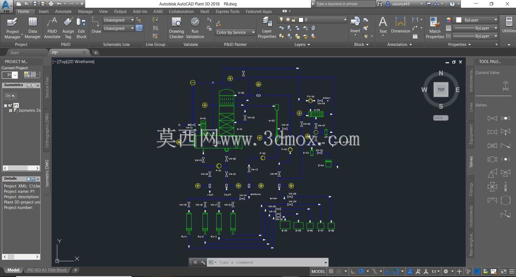Open Layer Properties manager
The width and height of the screenshot is (516, 277).
[x=267, y=28]
